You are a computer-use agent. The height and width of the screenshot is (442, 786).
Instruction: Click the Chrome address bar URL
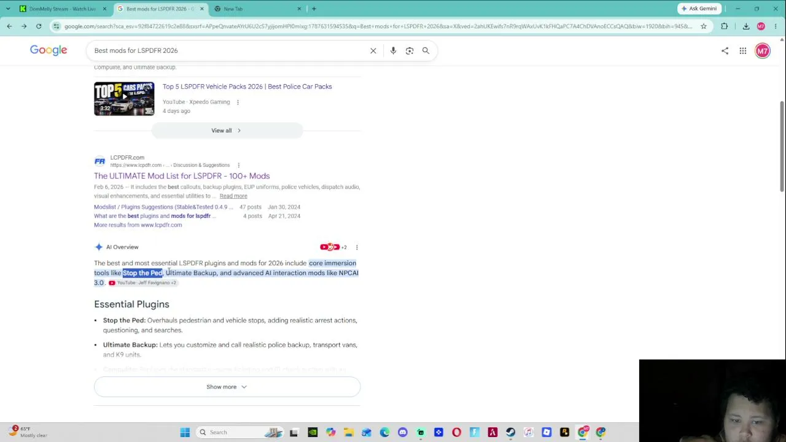pos(378,26)
